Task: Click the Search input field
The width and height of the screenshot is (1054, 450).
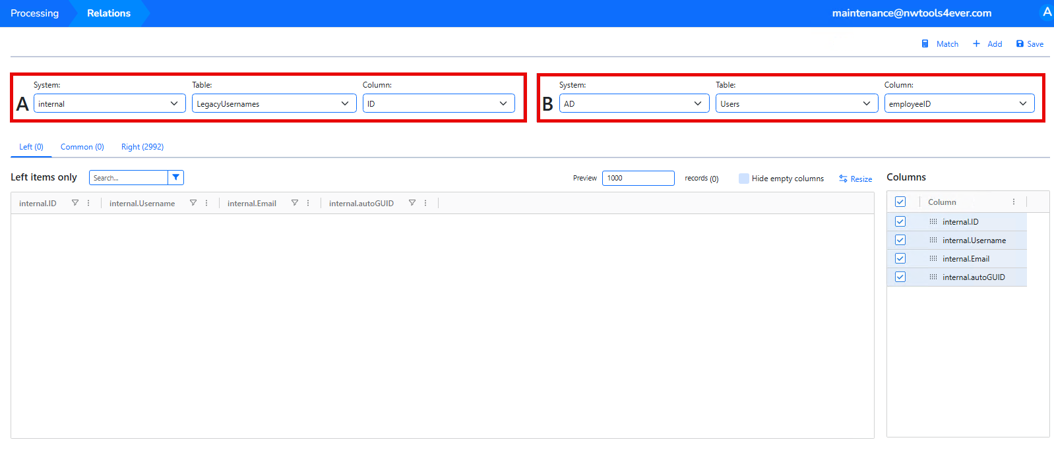Action: click(129, 178)
